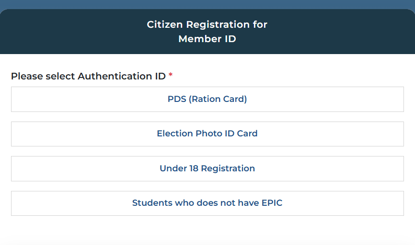This screenshot has width=415, height=245.
Task: Choose the Election Photo ID Card entry
Action: click(207, 134)
